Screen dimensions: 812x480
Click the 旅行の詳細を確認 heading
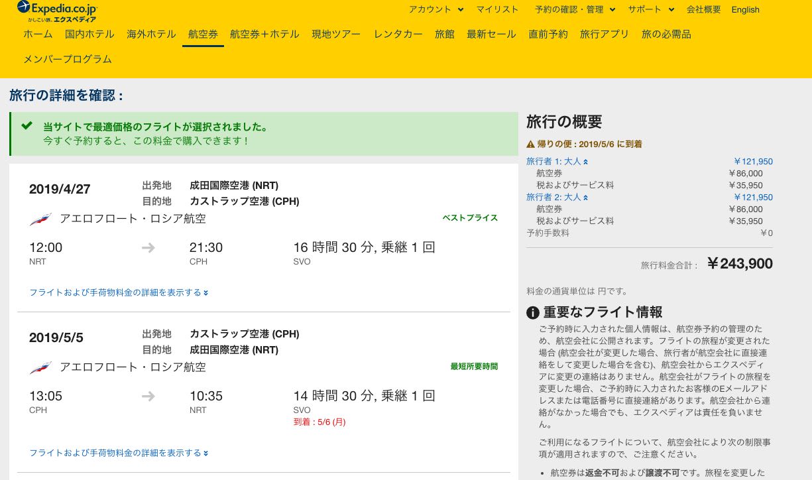(x=67, y=95)
